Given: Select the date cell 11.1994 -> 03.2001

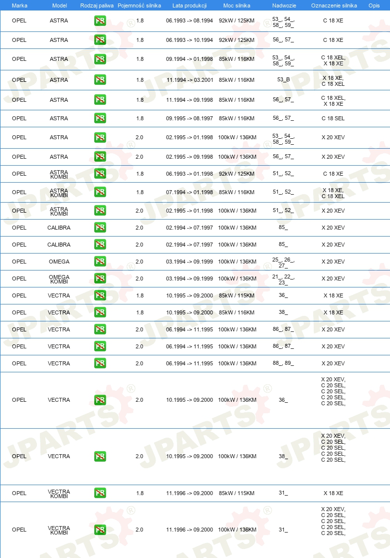Looking at the screenshot, I should [190, 80].
